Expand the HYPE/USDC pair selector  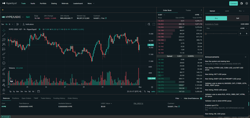(x=23, y=17)
